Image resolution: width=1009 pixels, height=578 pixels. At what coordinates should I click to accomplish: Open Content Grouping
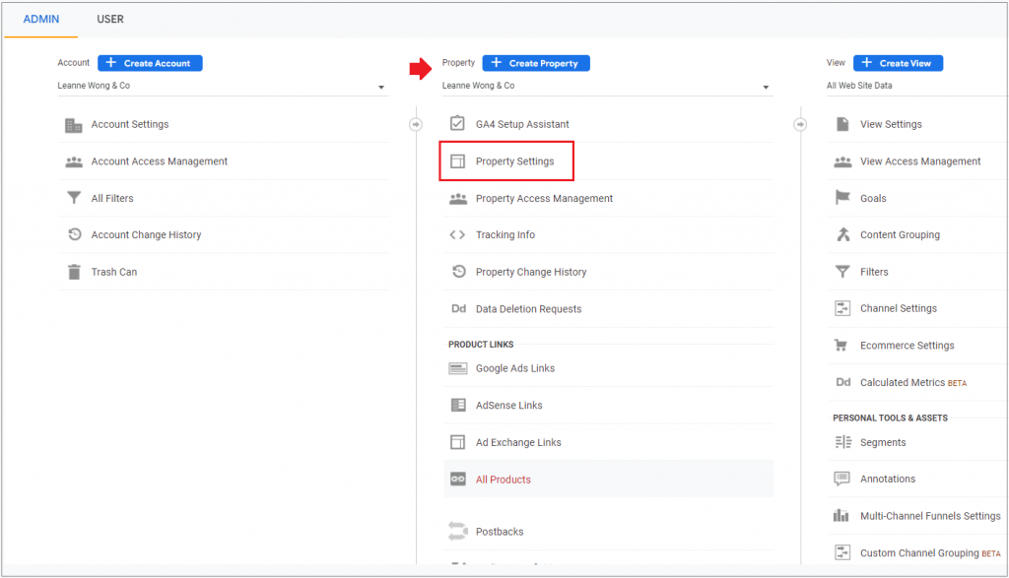900,235
